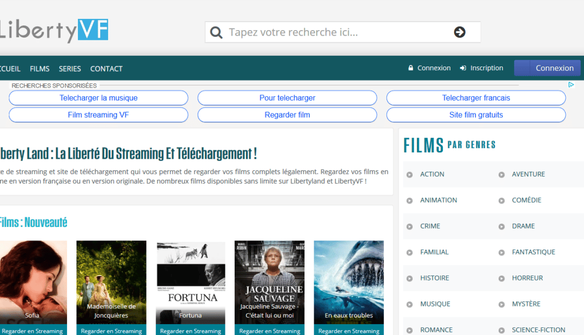The width and height of the screenshot is (584, 335).
Task: Click the padlock icon beside Connexion
Action: (x=410, y=68)
